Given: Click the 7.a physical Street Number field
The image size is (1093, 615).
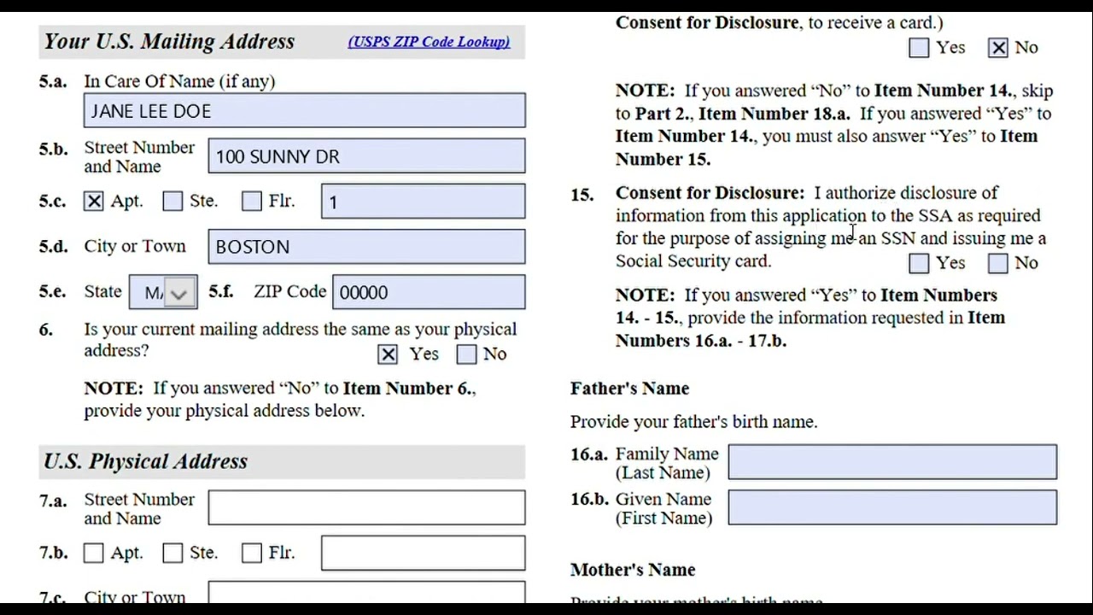Looking at the screenshot, I should pos(366,507).
